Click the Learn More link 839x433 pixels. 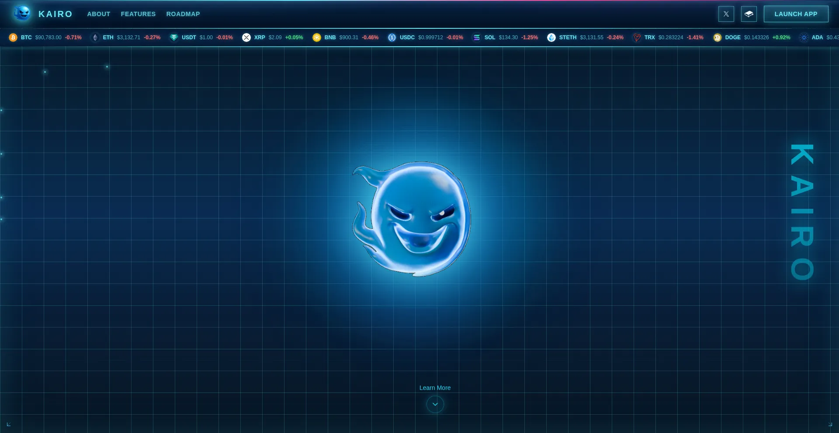[x=435, y=388]
